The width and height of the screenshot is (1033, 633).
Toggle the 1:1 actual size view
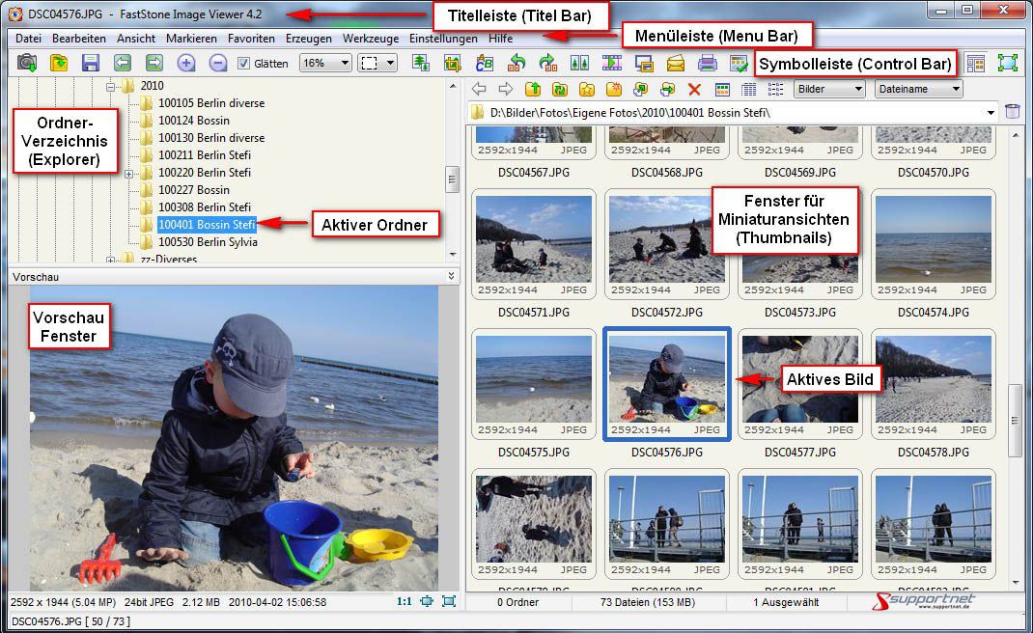(x=404, y=601)
